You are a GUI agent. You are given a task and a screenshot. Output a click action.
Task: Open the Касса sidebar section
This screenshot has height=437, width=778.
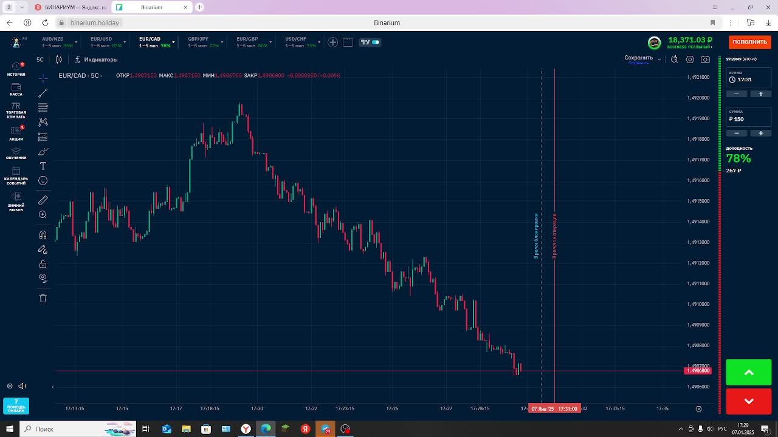pos(16,90)
